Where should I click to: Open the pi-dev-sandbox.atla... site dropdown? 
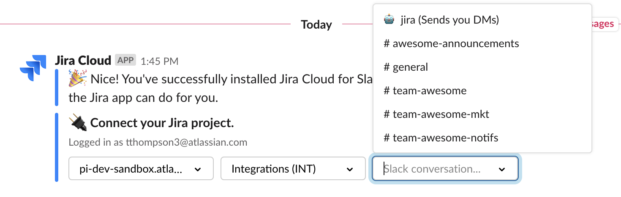[141, 169]
